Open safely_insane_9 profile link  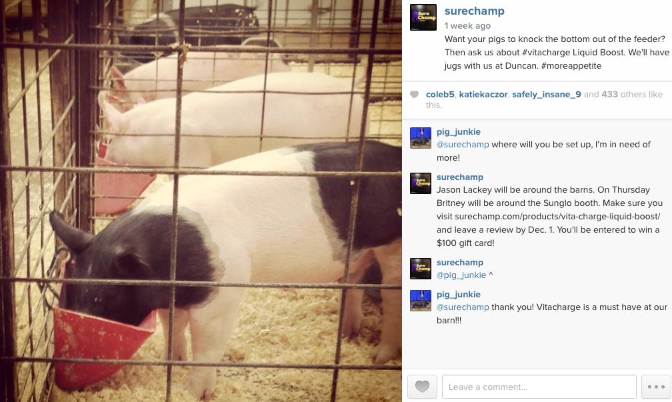547,94
